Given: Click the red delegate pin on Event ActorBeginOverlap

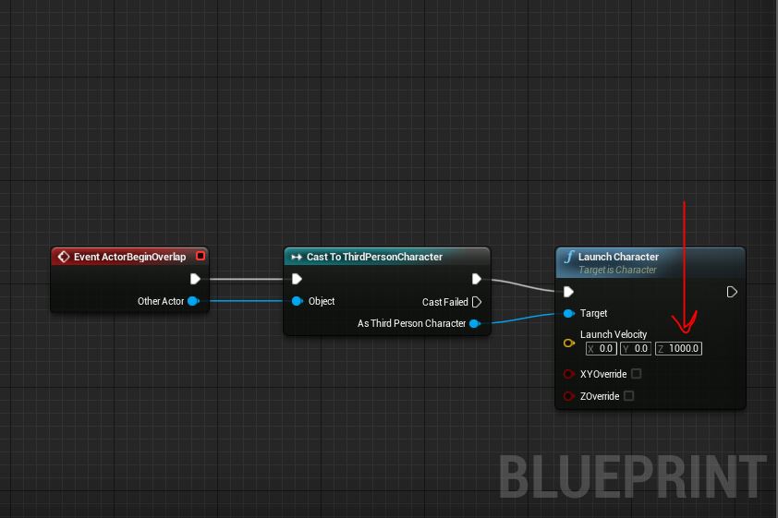Looking at the screenshot, I should pyautogui.click(x=201, y=256).
